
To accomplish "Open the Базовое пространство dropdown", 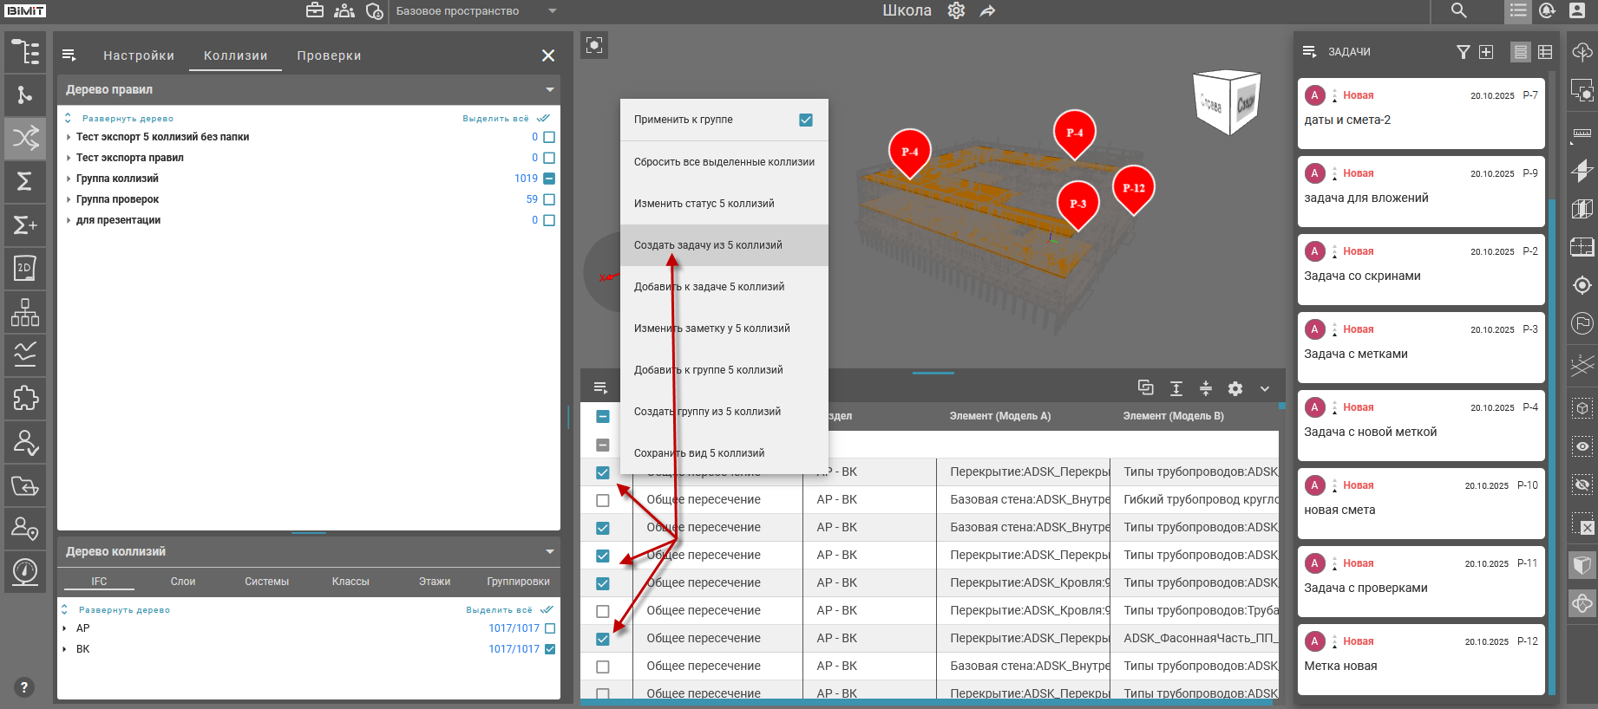I will 552,11.
